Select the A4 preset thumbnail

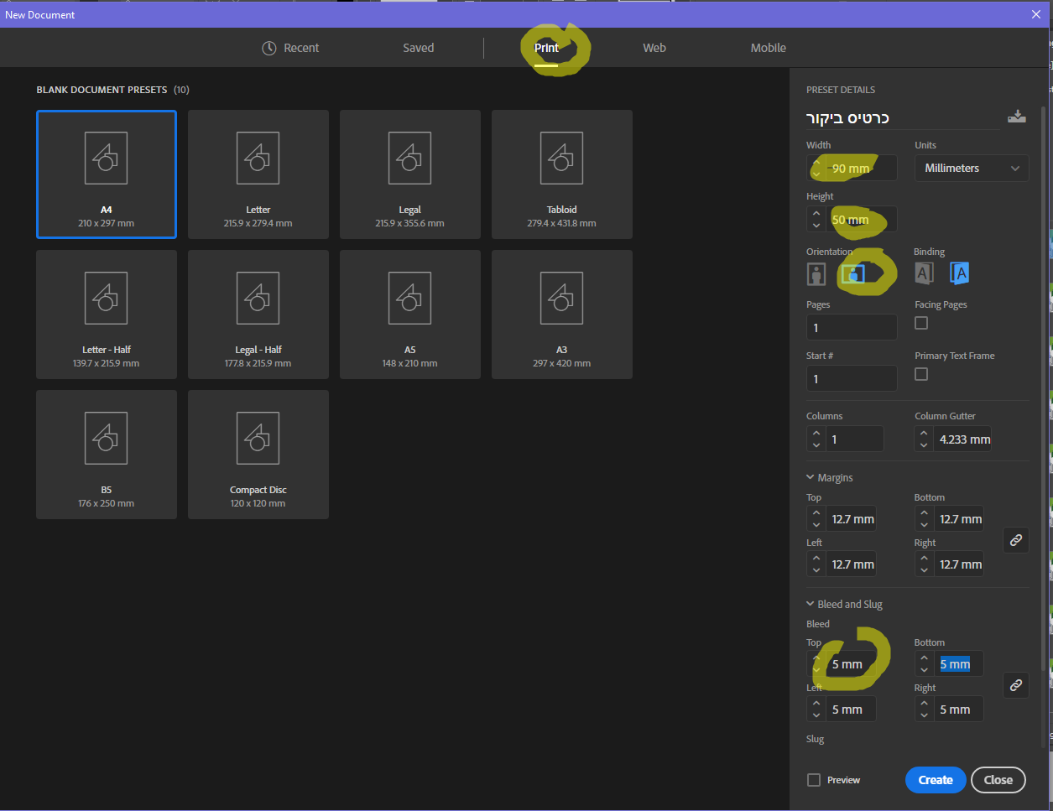tap(107, 174)
